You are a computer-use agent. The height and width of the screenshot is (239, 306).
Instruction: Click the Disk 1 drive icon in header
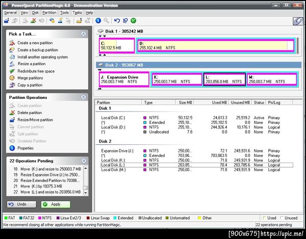tap(100, 31)
